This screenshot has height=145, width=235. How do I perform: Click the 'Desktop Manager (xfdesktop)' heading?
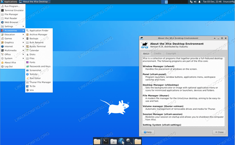coord(161,85)
